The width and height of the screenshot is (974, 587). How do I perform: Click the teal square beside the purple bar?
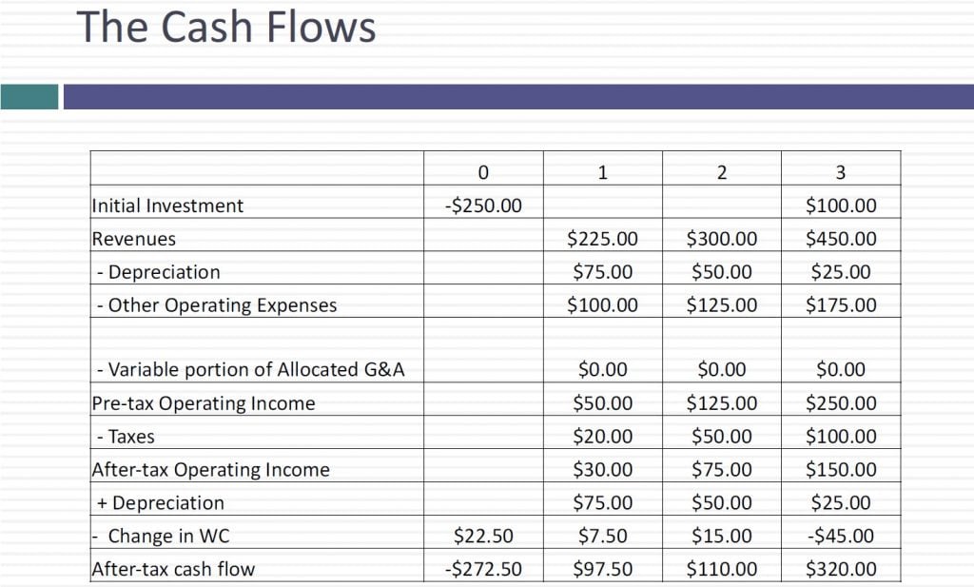[x=29, y=96]
